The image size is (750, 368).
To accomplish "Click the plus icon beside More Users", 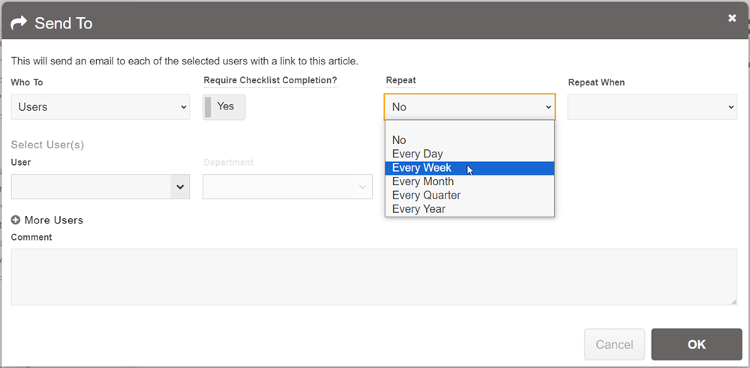I will [16, 220].
